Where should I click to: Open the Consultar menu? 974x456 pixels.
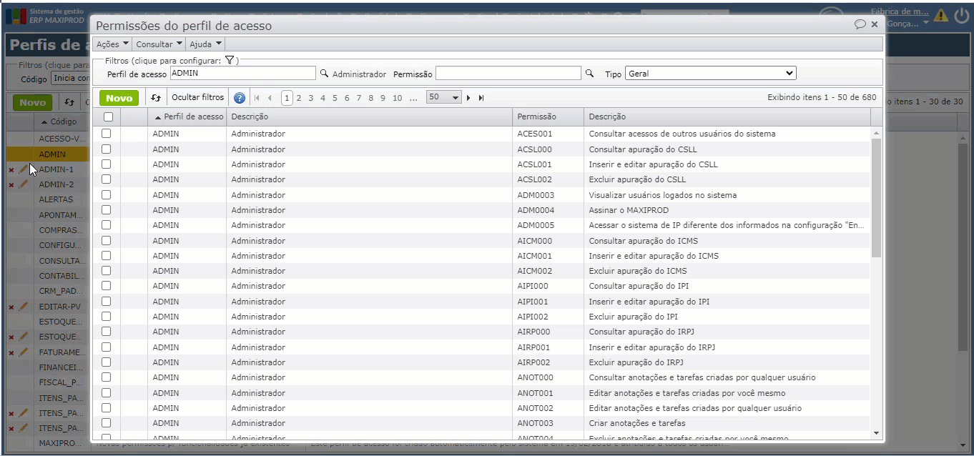click(159, 44)
